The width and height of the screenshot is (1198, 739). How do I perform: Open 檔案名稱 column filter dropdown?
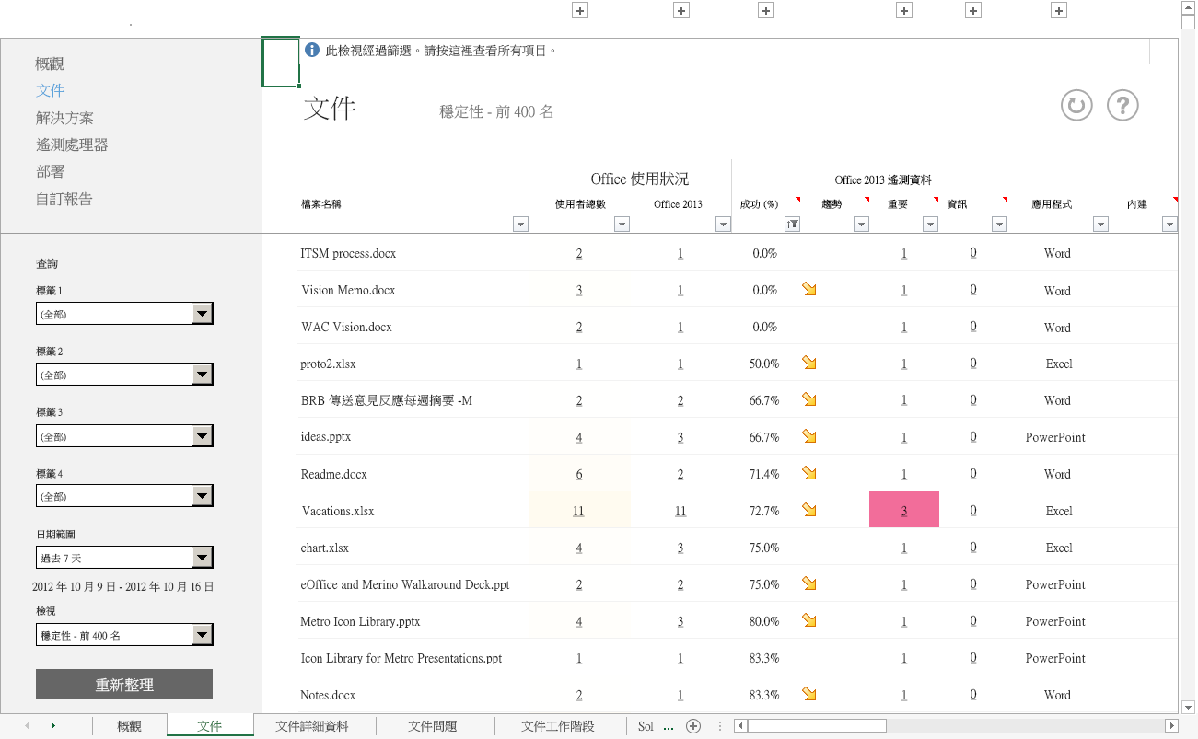(x=520, y=224)
